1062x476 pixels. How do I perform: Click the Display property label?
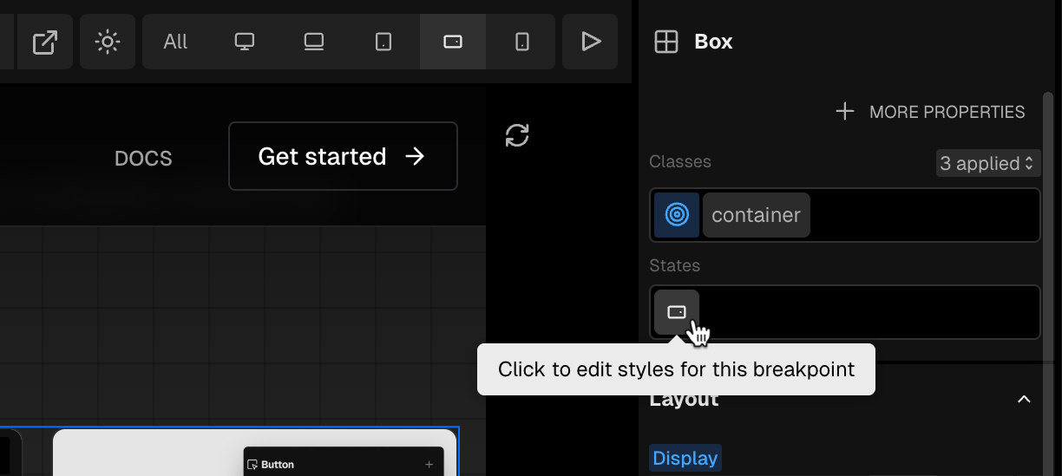tap(685, 458)
